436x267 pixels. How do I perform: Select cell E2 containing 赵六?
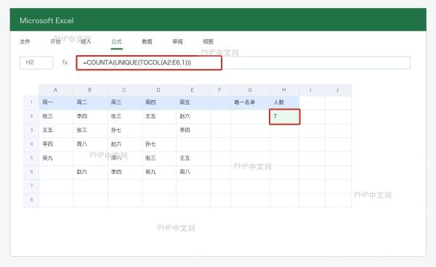[193, 116]
